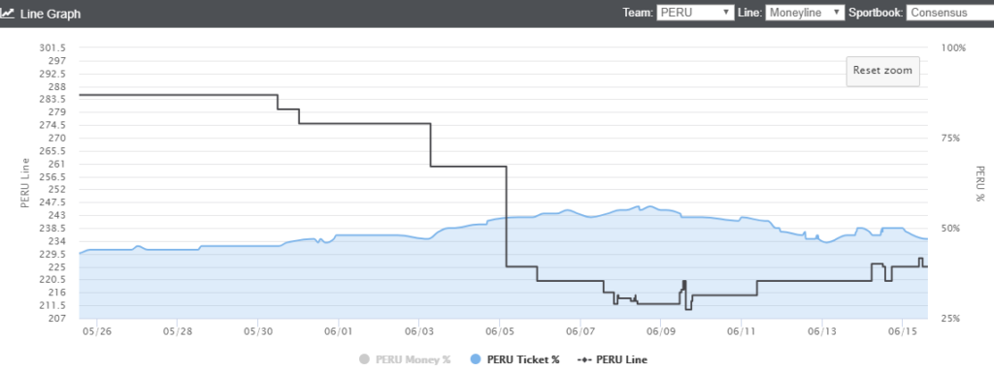Click the 06/09 date label on x-axis

pos(660,331)
